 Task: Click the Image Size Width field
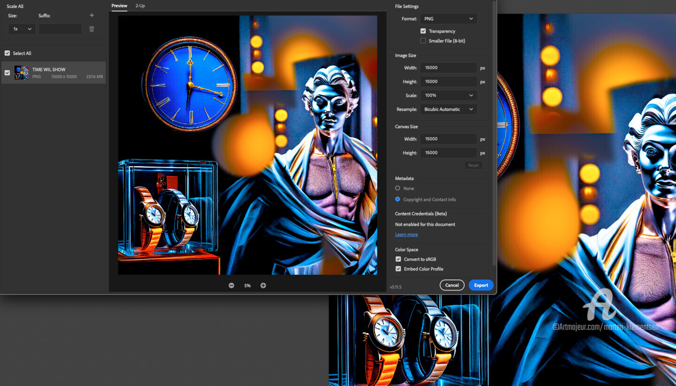[x=448, y=68]
